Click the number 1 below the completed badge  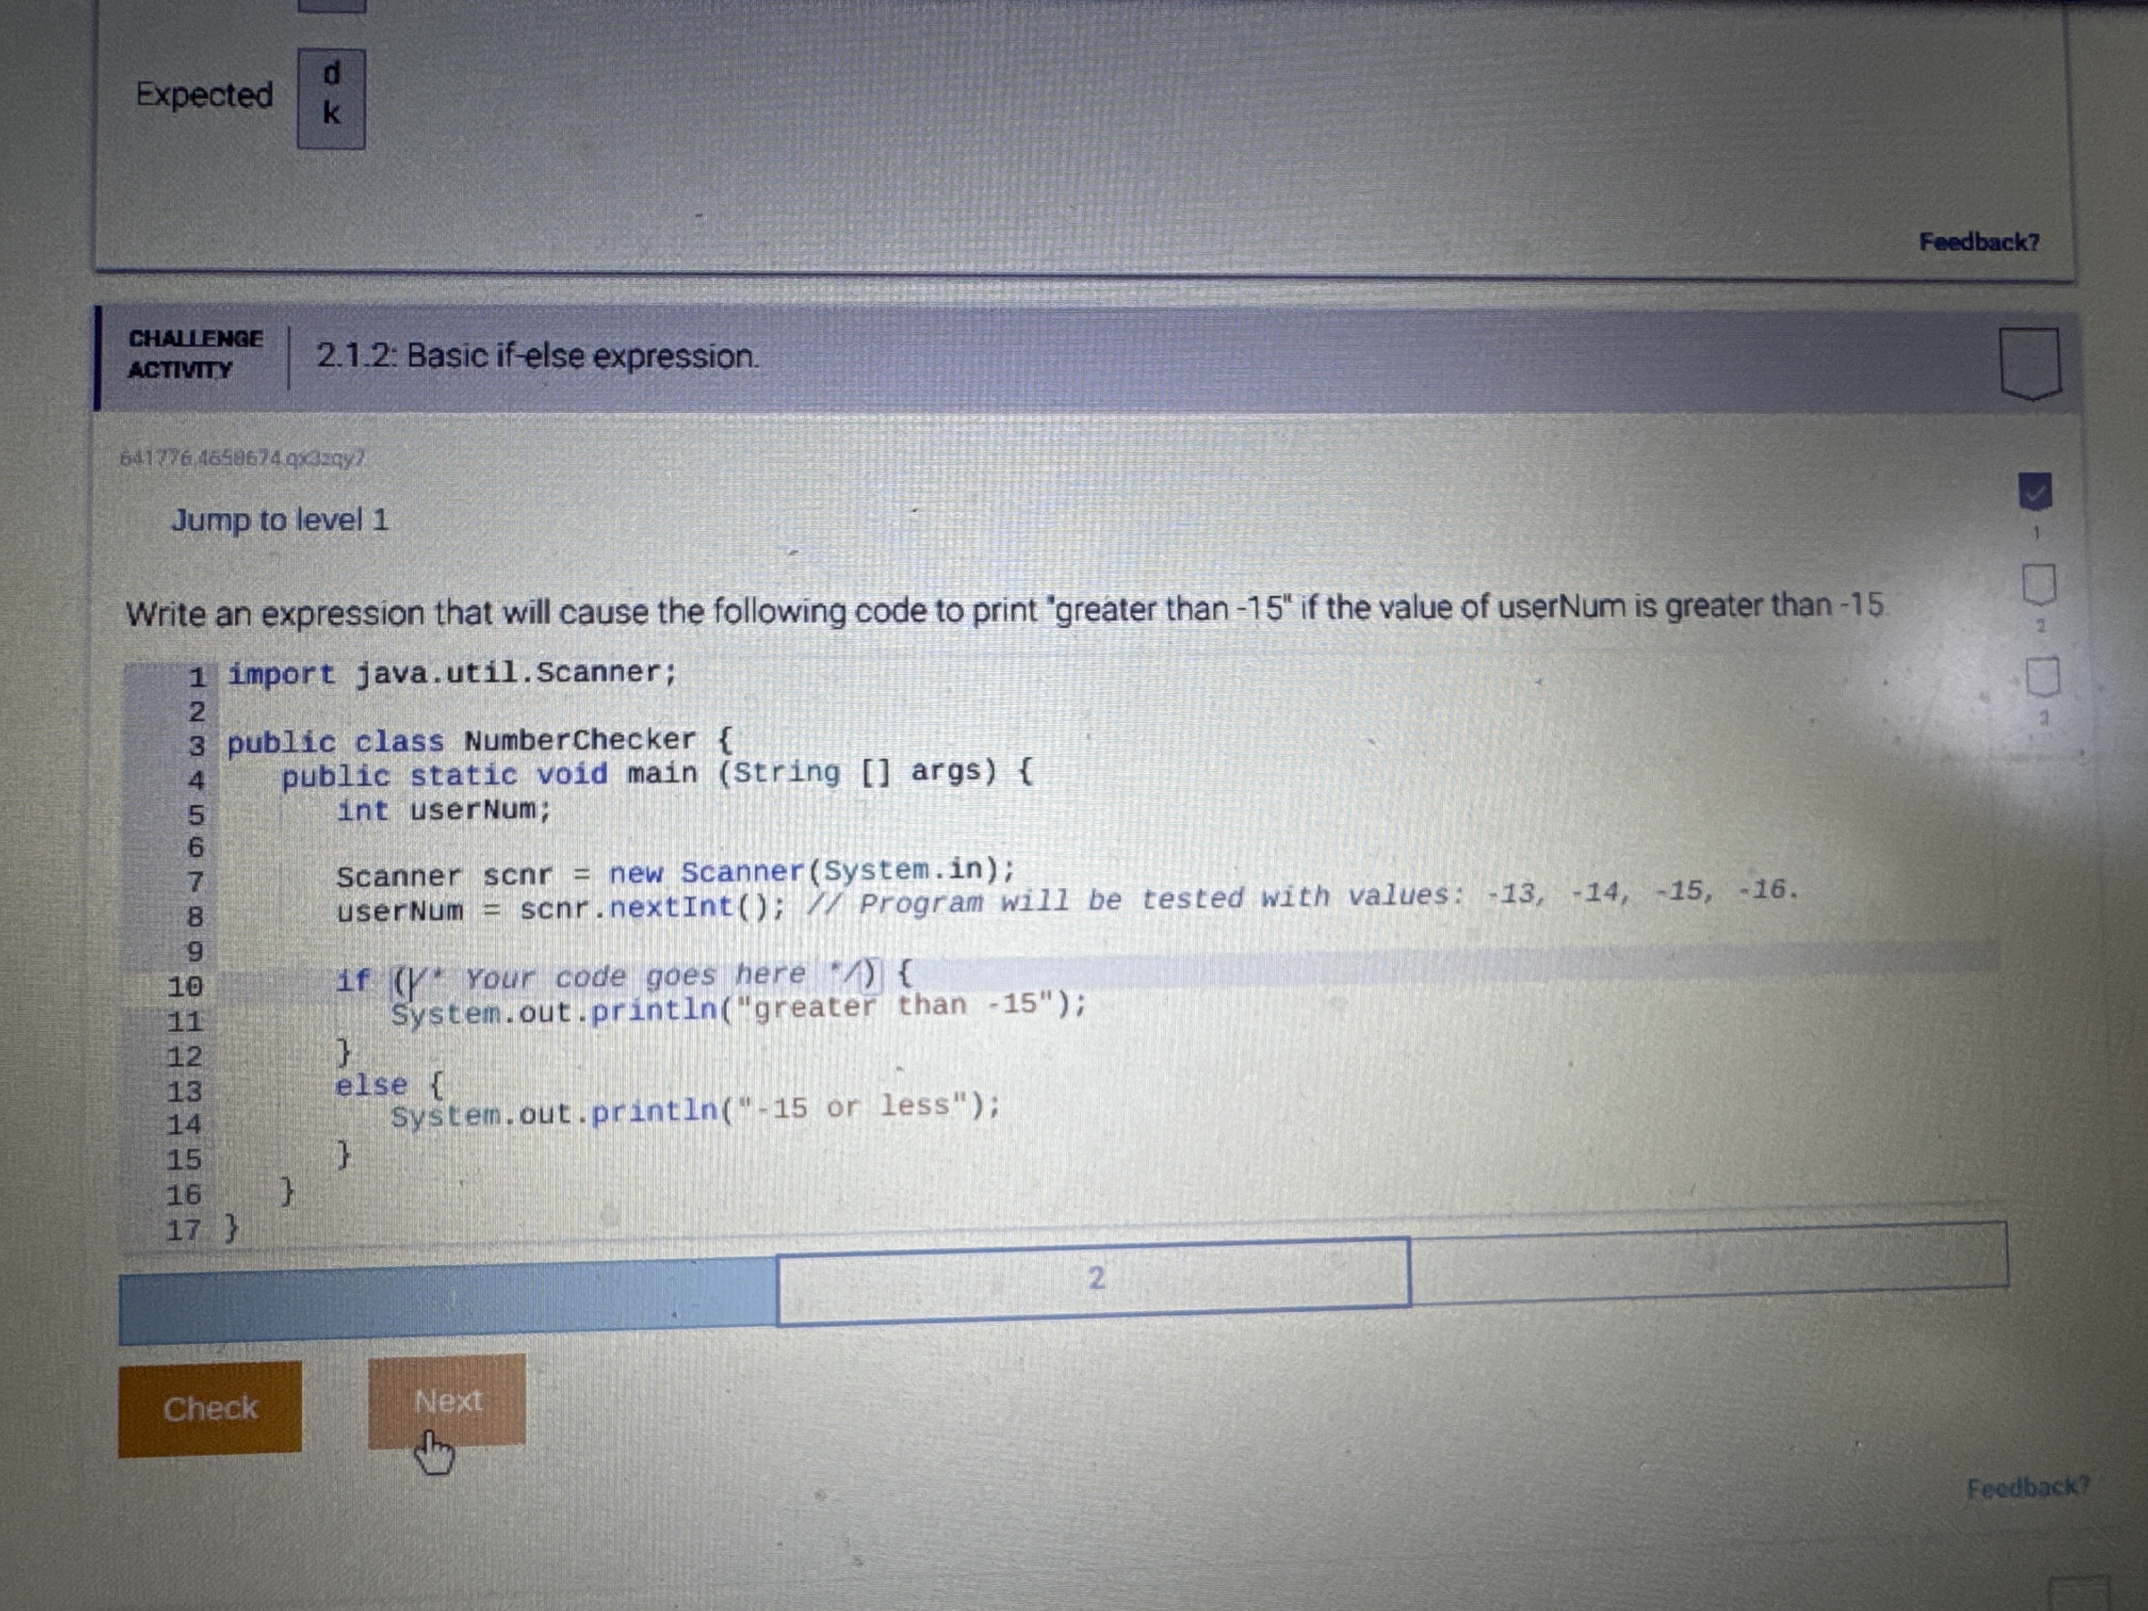pos(2037,533)
